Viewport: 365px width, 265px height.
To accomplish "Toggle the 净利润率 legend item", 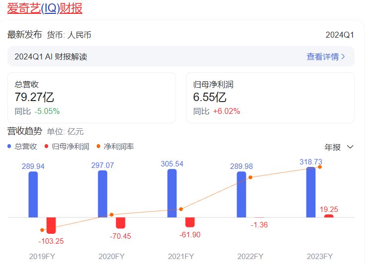I will point(115,146).
